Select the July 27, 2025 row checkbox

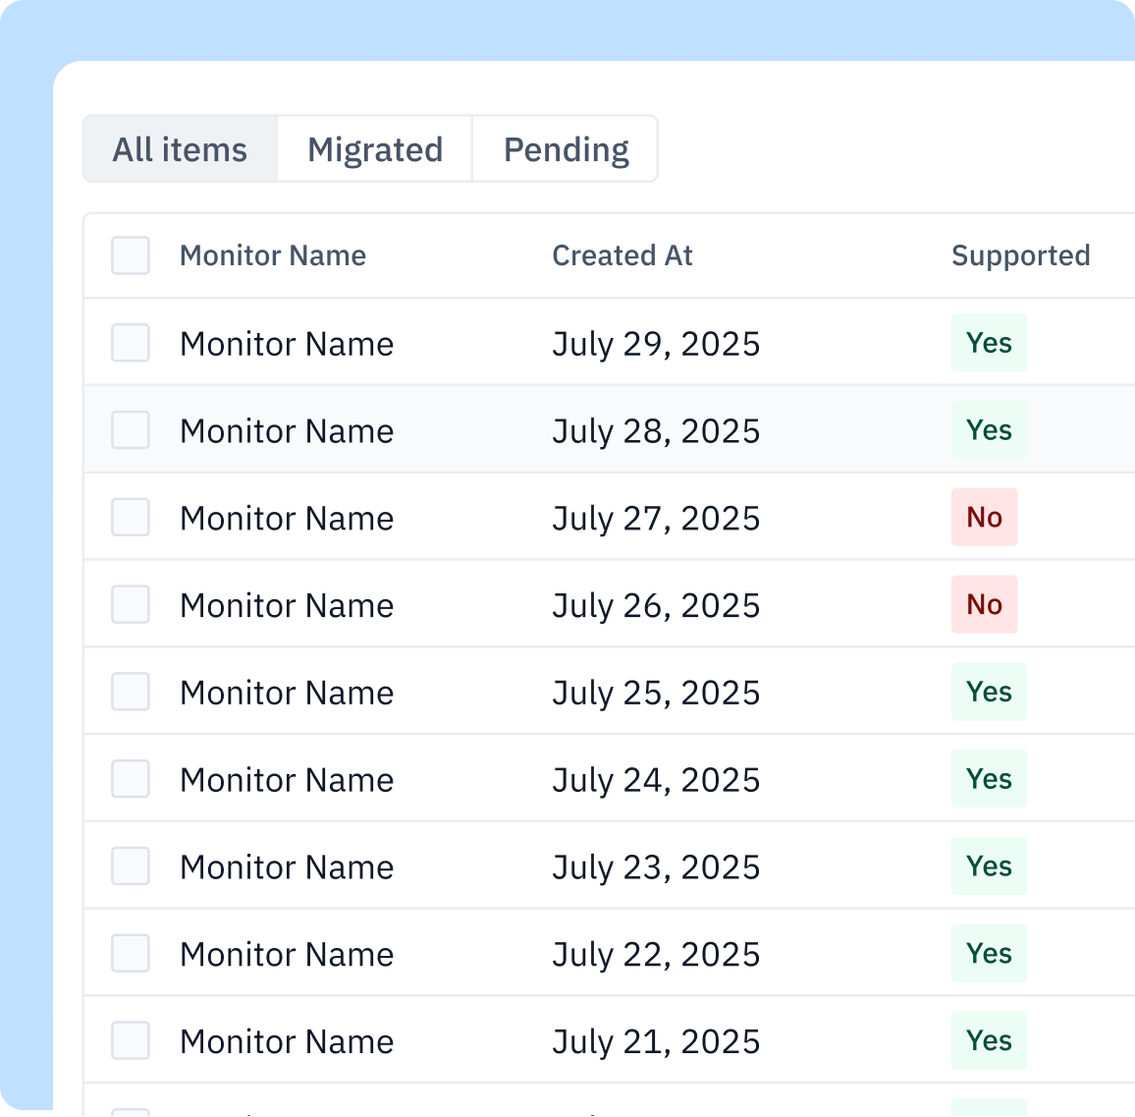(x=130, y=517)
